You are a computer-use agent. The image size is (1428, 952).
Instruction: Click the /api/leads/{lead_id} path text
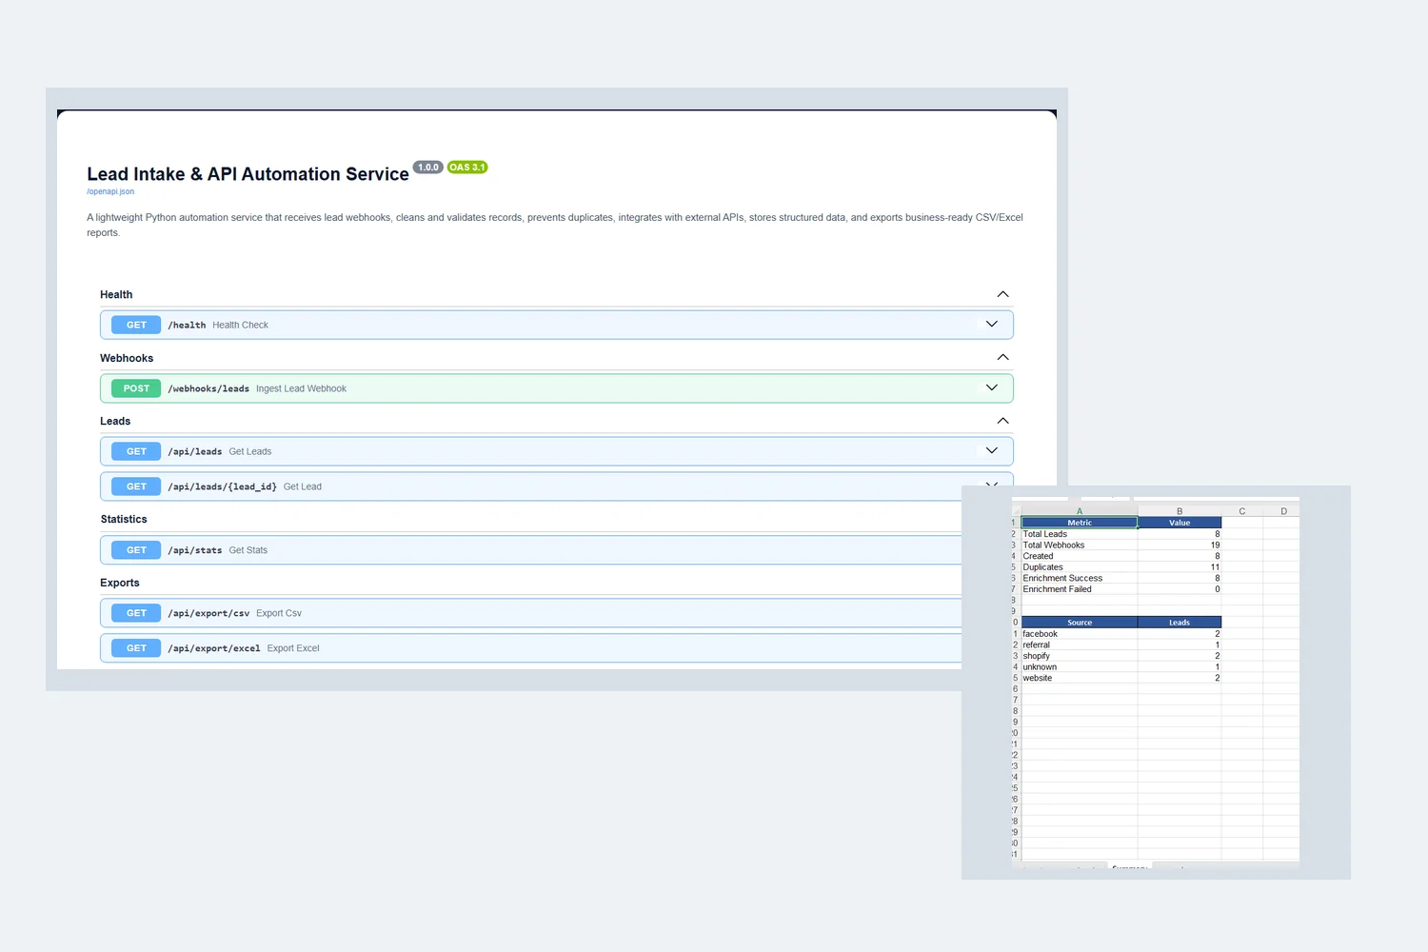pyautogui.click(x=222, y=486)
